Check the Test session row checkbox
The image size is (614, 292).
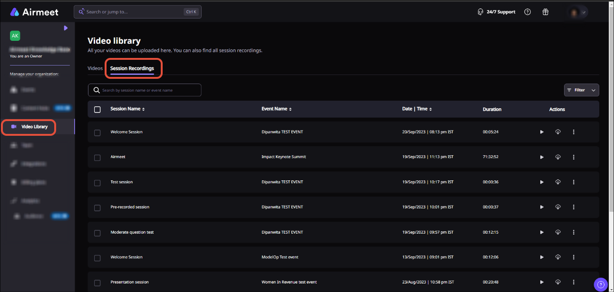point(97,183)
